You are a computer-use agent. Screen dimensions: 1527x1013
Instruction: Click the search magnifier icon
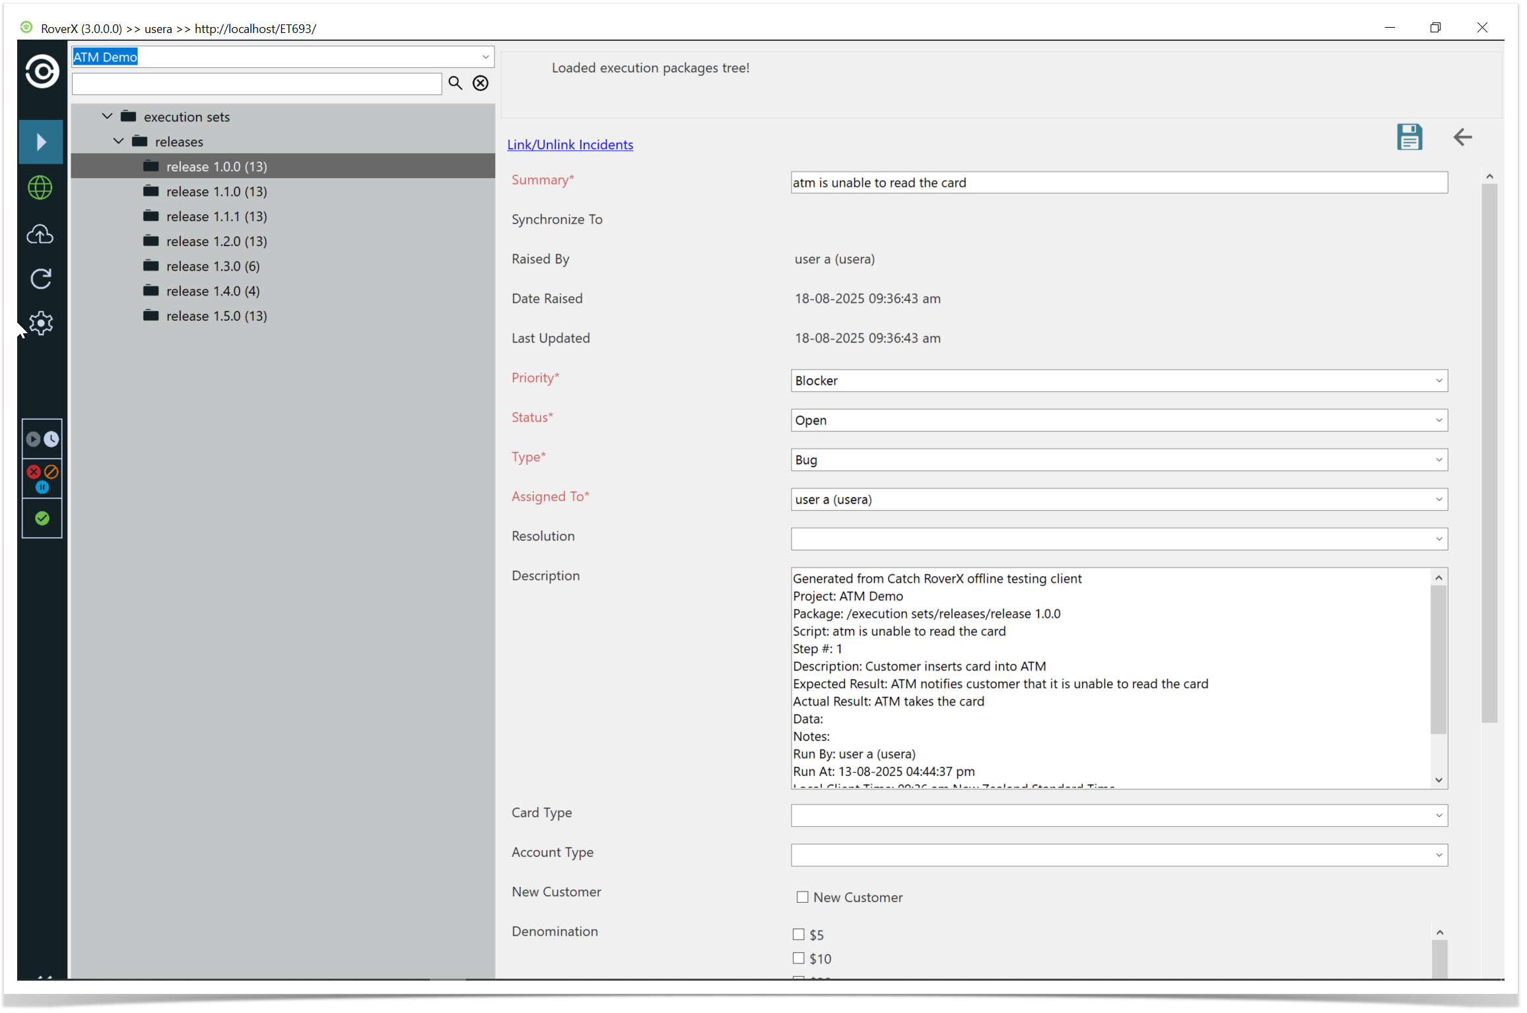point(455,83)
